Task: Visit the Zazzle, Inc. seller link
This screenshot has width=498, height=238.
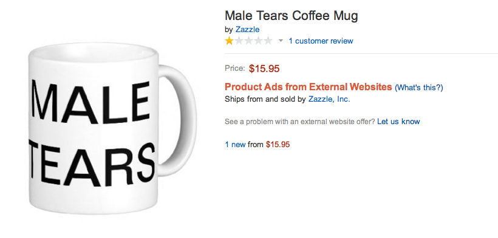Action: click(329, 99)
